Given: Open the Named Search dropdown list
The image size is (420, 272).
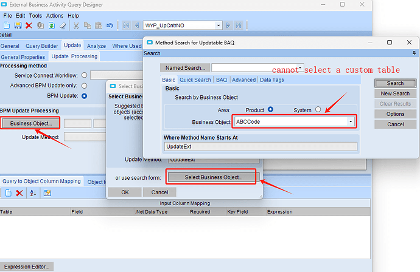Looking at the screenshot, I should pos(300,67).
